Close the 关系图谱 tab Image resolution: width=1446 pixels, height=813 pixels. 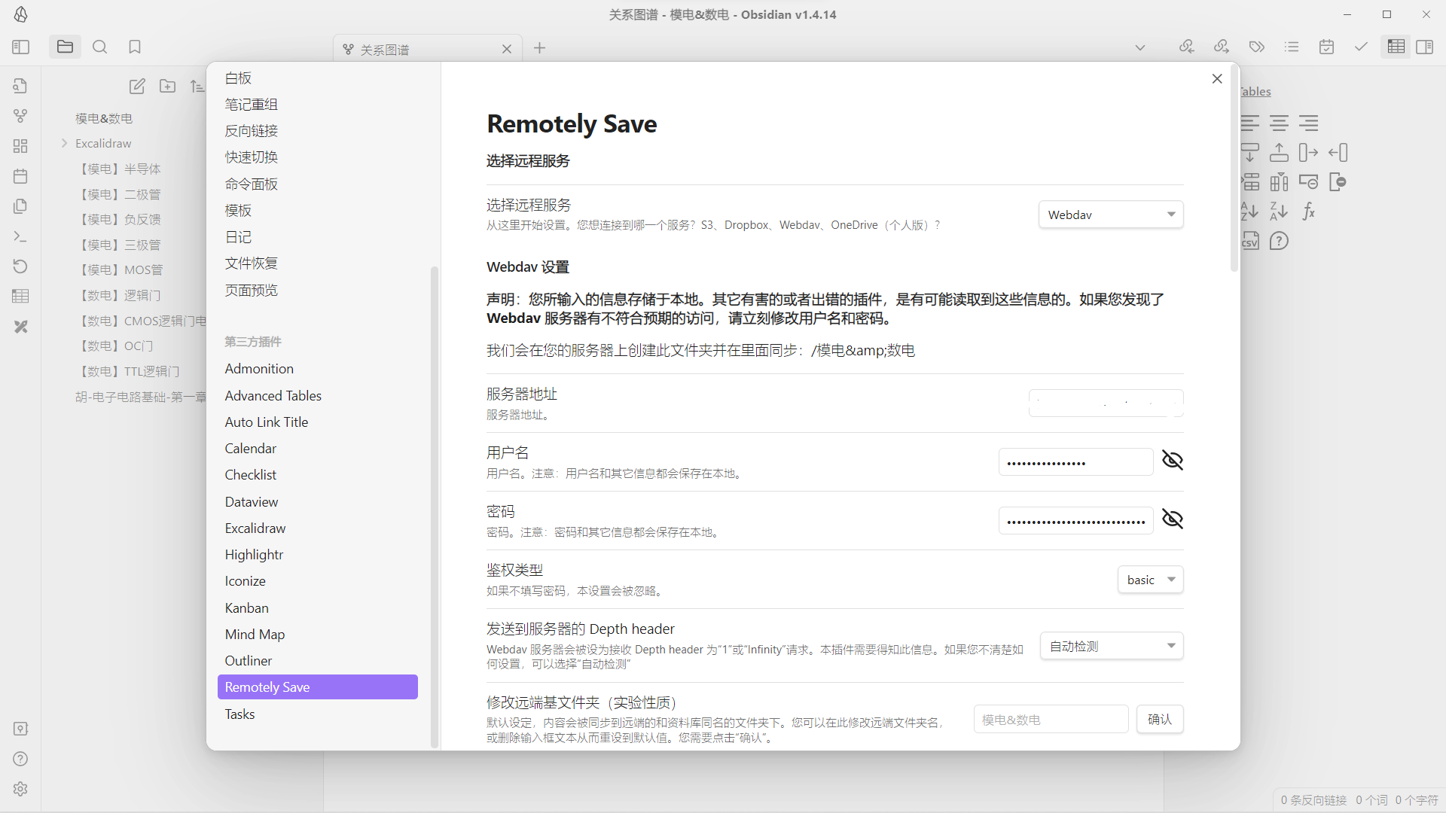point(507,49)
